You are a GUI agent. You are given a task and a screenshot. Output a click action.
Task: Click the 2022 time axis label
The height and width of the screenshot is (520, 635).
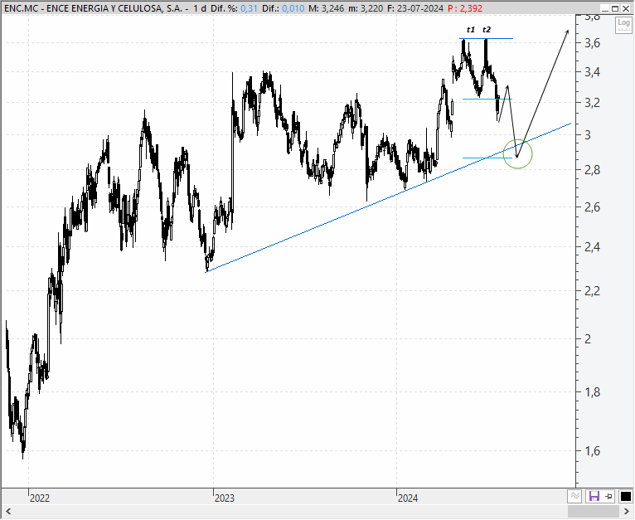tap(40, 498)
